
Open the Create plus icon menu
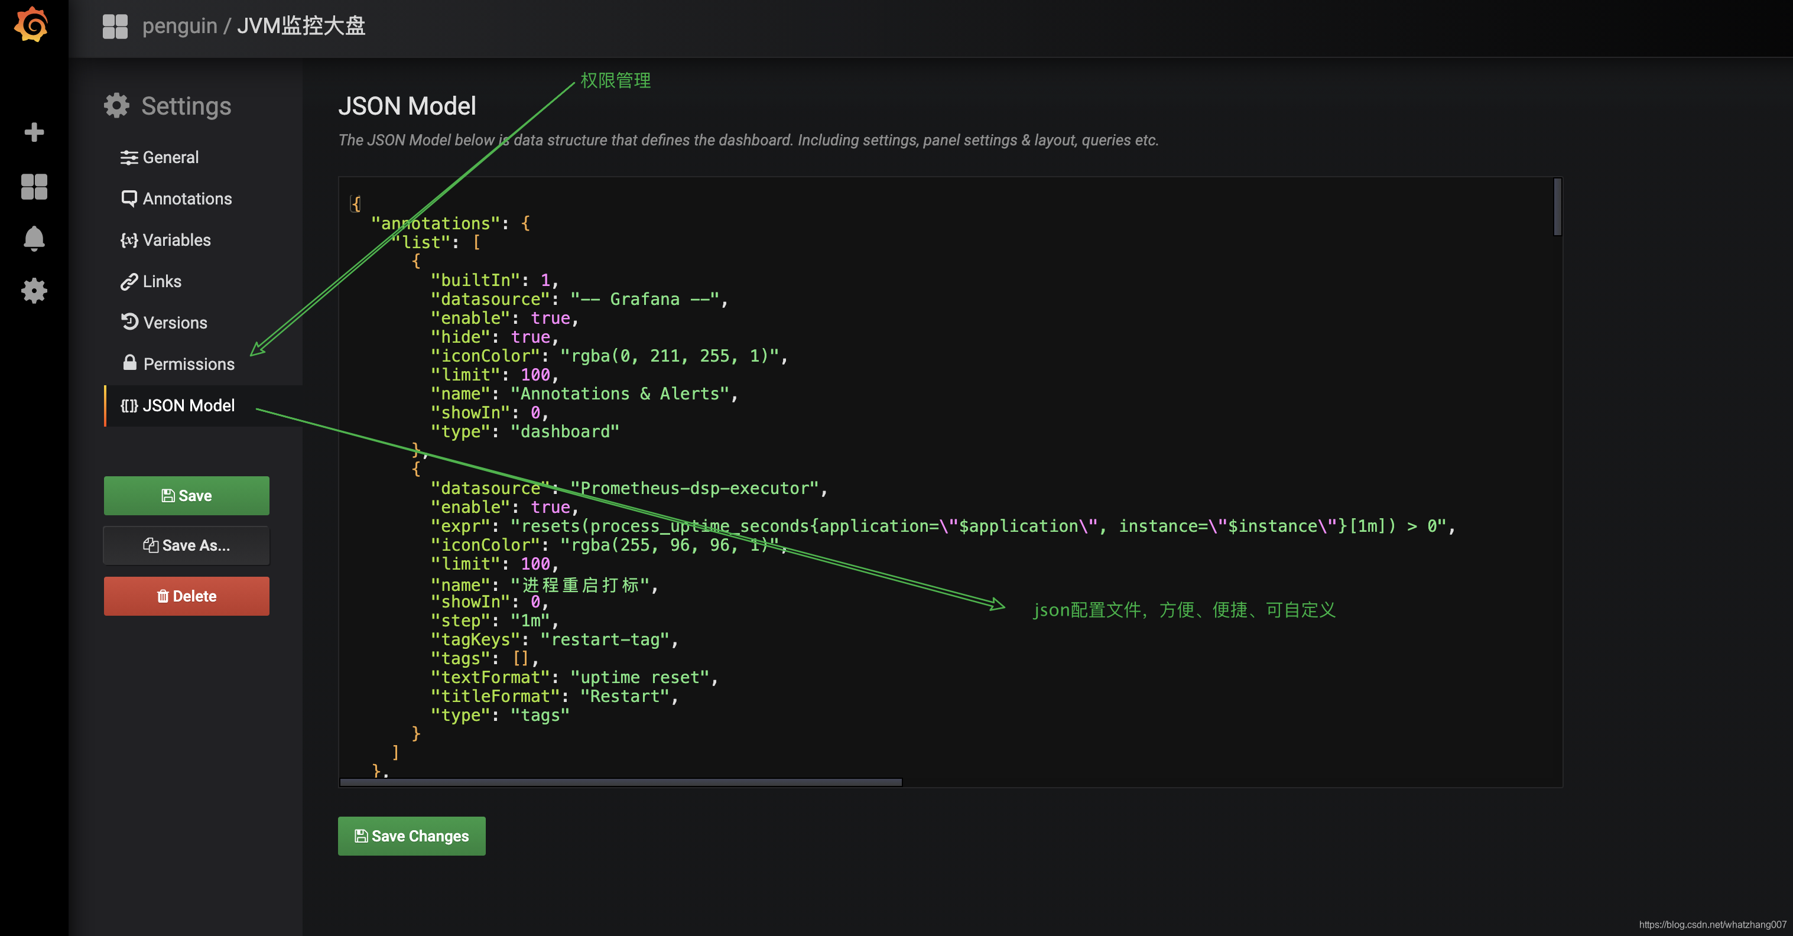[x=34, y=132]
